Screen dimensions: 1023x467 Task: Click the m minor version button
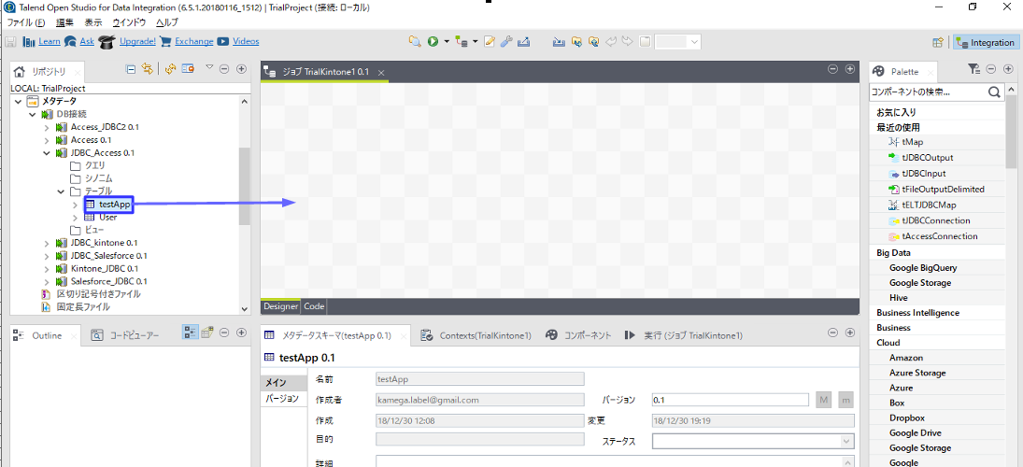(845, 400)
